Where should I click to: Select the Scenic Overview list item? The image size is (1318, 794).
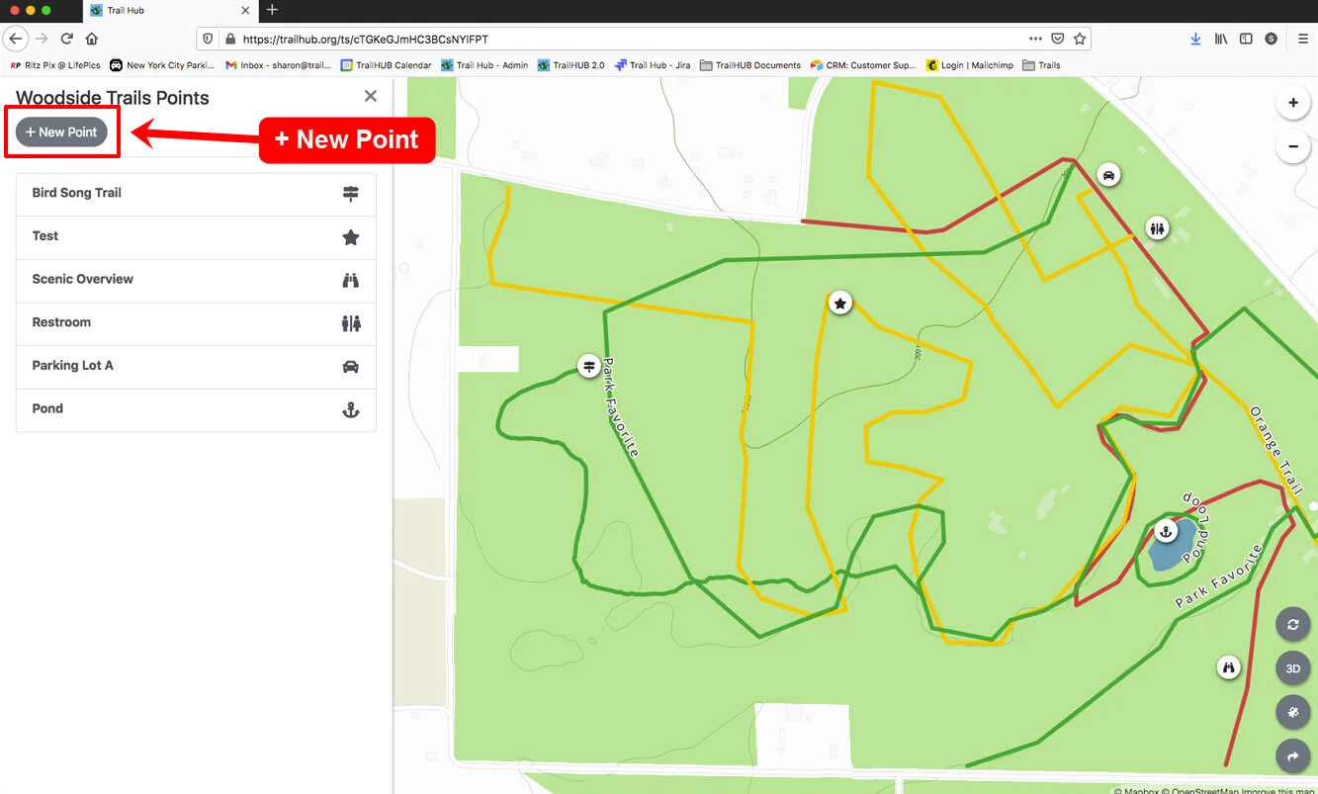click(x=196, y=280)
